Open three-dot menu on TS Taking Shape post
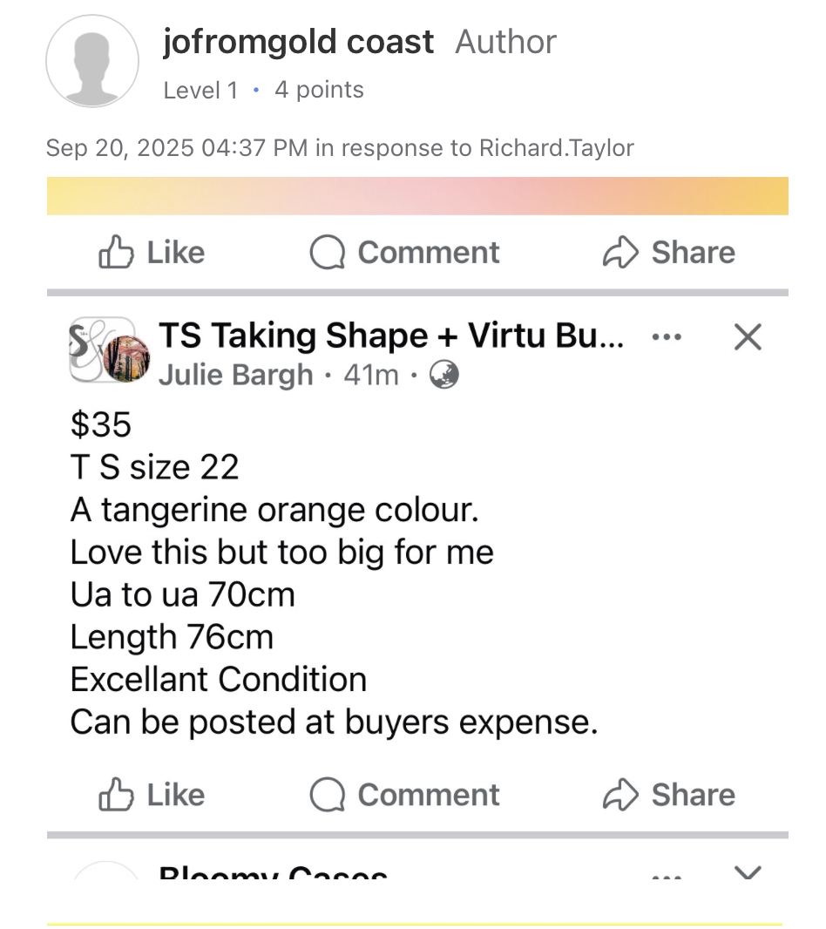This screenshot has height=929, width=826. coord(667,337)
